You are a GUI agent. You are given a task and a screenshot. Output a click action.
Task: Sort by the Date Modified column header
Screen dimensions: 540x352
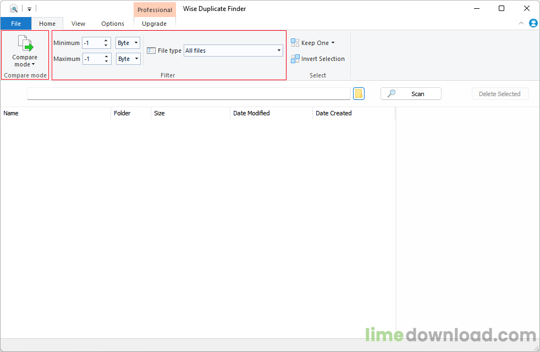(272, 113)
